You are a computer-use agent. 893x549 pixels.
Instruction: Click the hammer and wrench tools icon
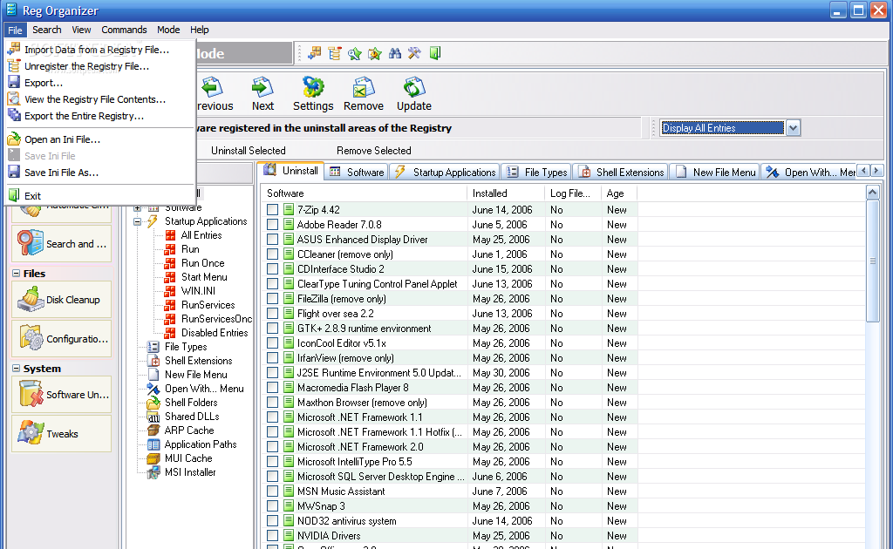(x=414, y=53)
